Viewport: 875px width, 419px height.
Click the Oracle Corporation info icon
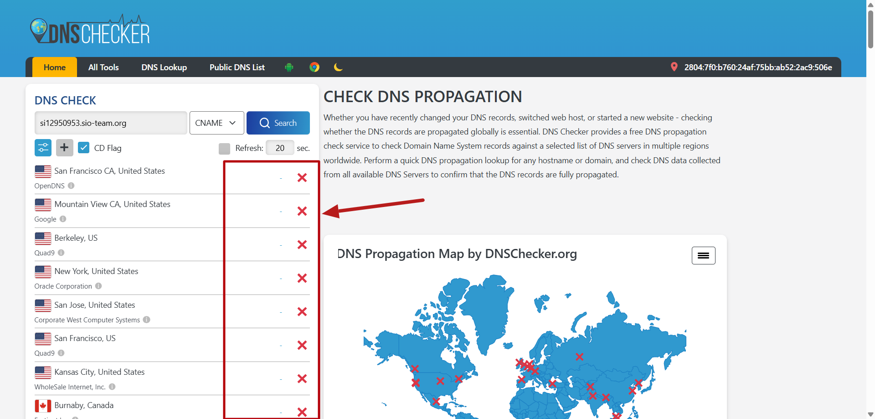click(98, 286)
